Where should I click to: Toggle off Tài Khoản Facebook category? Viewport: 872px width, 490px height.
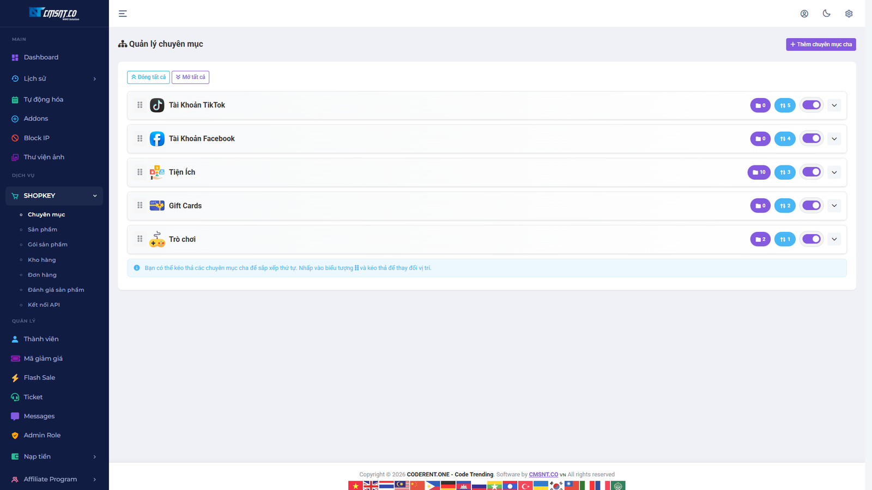coord(811,139)
